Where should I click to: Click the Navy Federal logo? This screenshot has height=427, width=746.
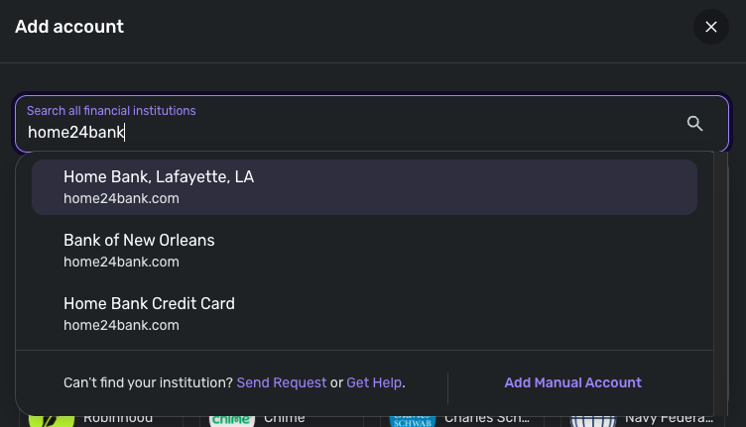(595, 419)
